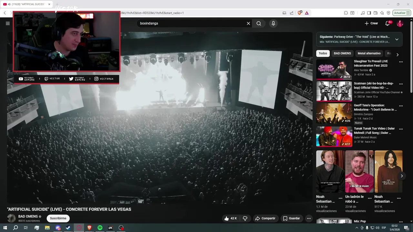Click the Crear button
Screen dimensions: 413x232
tap(371, 23)
